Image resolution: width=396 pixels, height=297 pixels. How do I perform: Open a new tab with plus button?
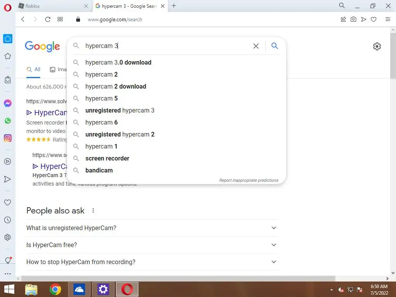[x=174, y=6]
